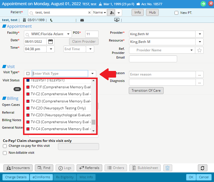Click the green arrow icon in title bar
Viewport: 214px width, 182px height.
pos(203,4)
